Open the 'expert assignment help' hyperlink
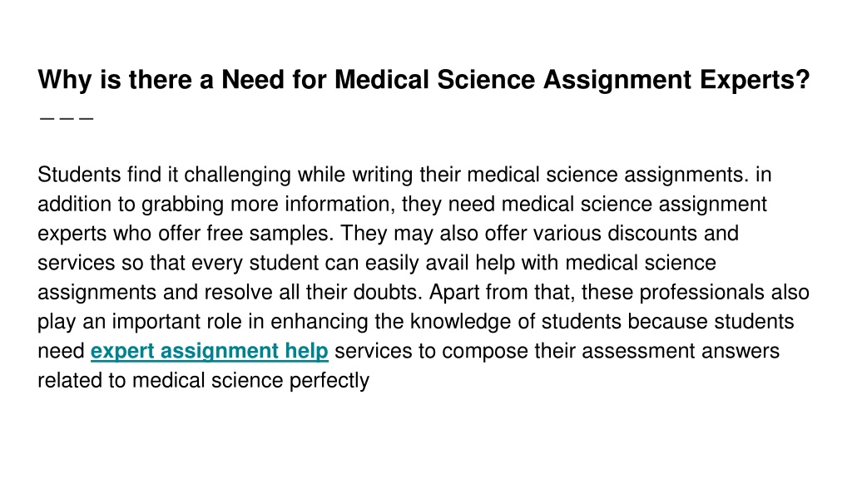Viewport: 852px width, 479px height. click(209, 352)
